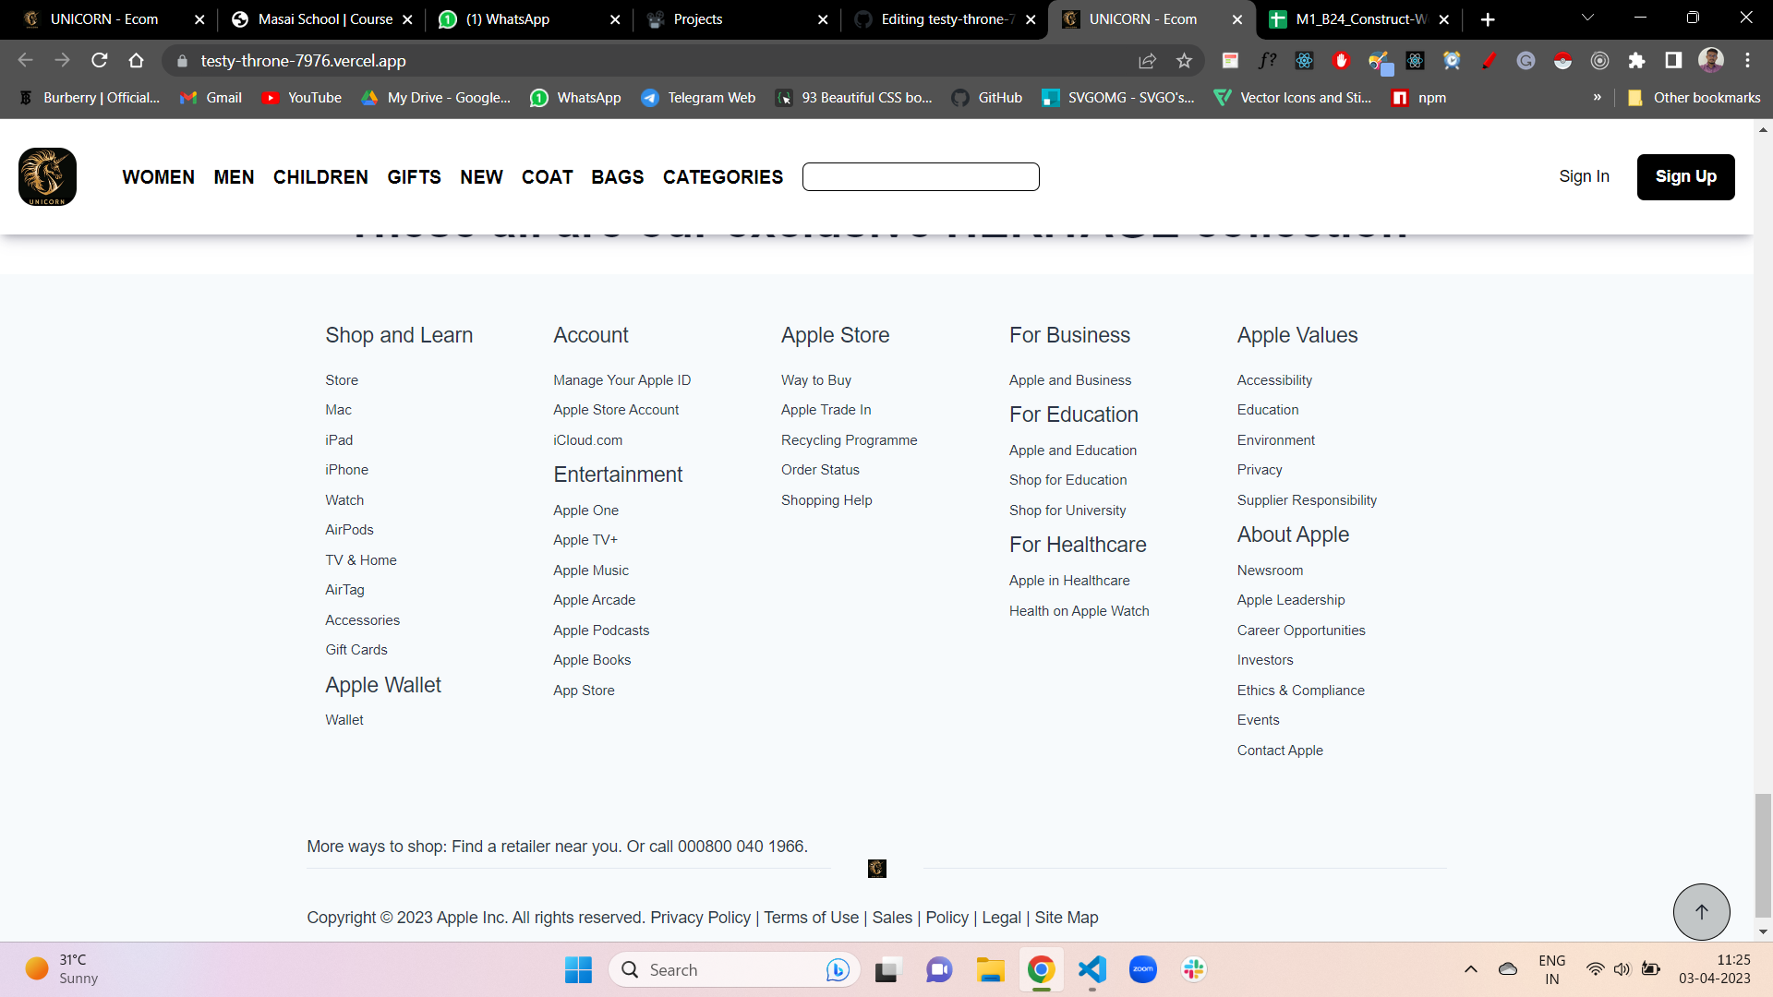Viewport: 1773px width, 997px height.
Task: Click the Sign Up button
Action: 1685,176
